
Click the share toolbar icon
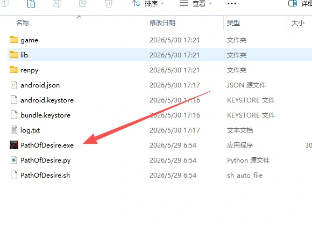coord(83,4)
